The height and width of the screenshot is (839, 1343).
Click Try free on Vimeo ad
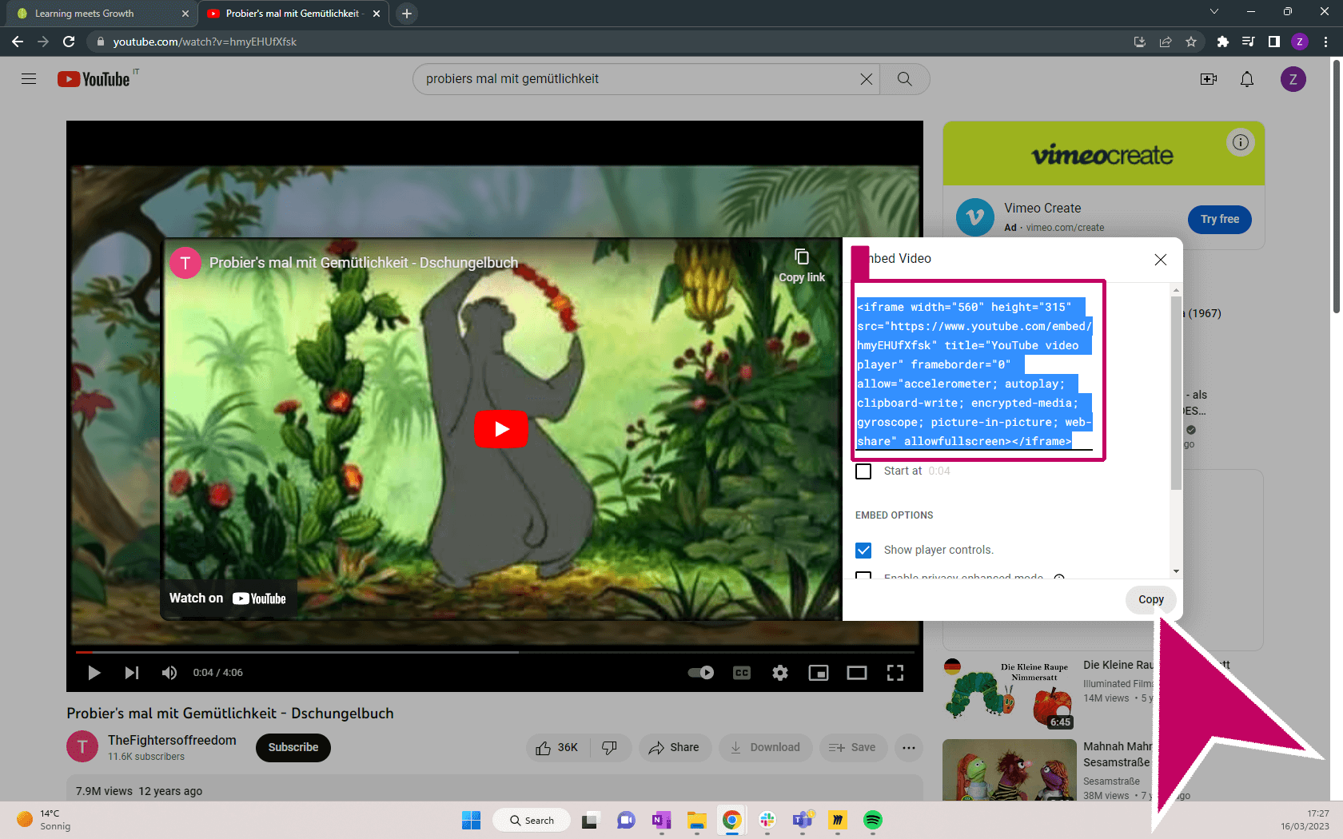[x=1220, y=219]
